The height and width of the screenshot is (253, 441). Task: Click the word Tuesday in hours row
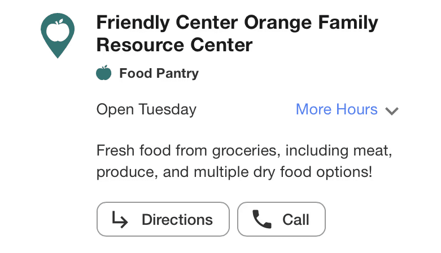pyautogui.click(x=167, y=109)
